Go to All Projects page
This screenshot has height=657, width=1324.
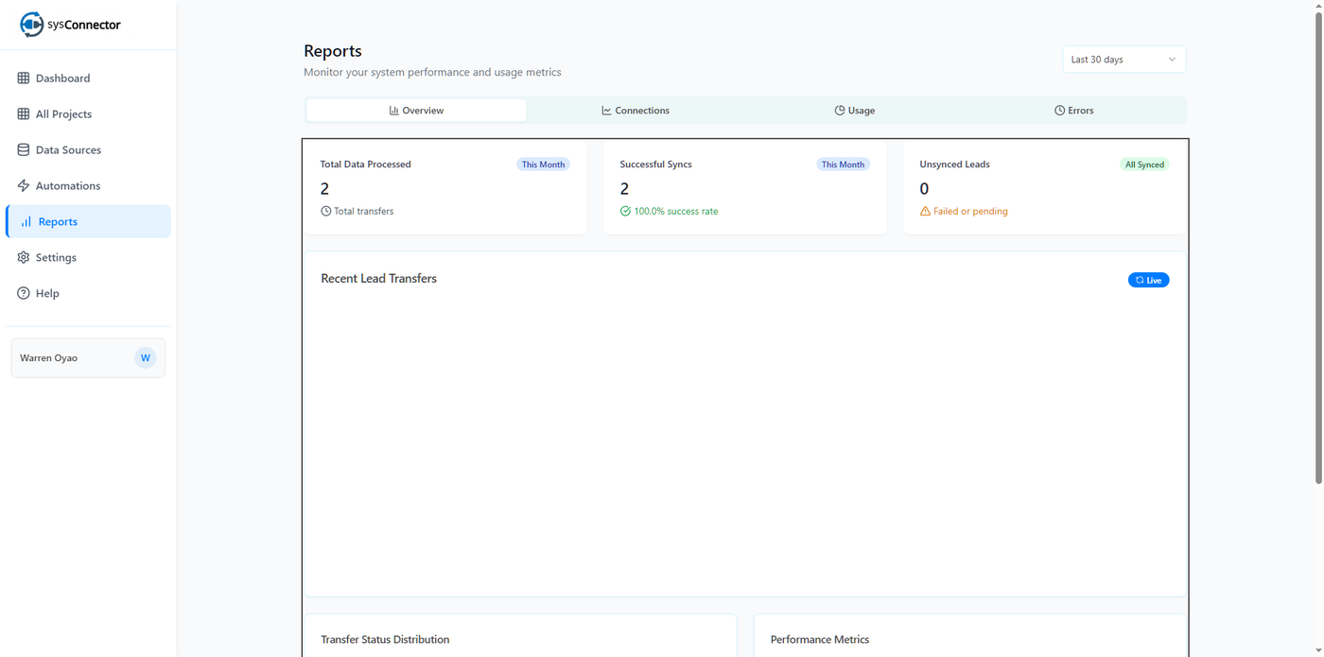click(x=63, y=114)
